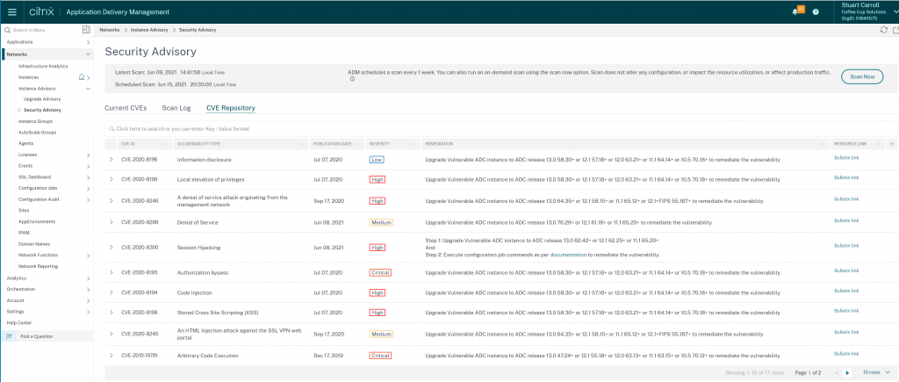Click the Instances home icon
Viewport: 899px width, 382px height.
tap(82, 77)
